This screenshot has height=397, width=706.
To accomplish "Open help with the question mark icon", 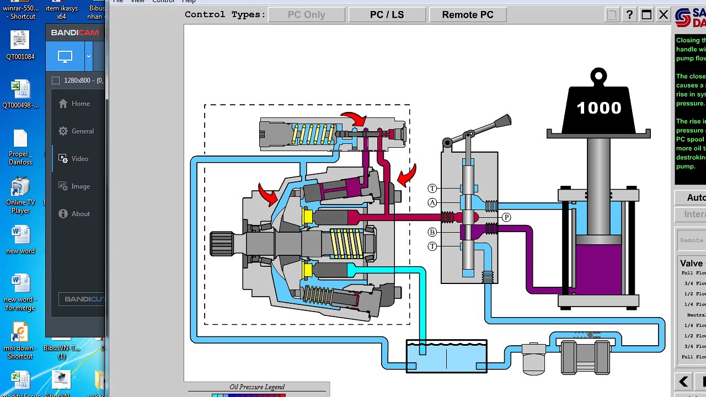I will 629,15.
